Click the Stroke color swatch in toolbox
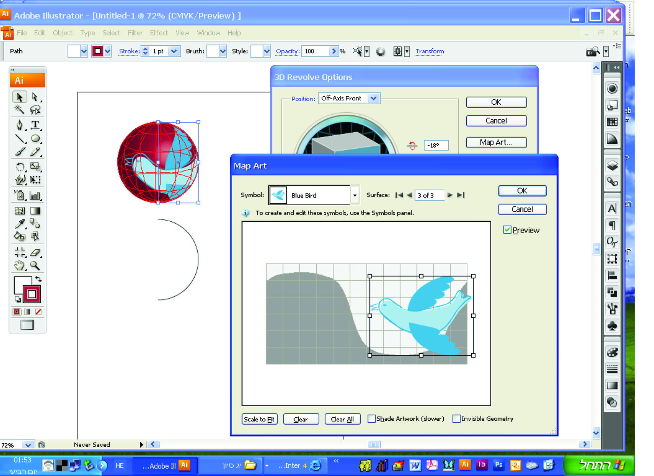This screenshot has height=476, width=654. click(x=32, y=294)
